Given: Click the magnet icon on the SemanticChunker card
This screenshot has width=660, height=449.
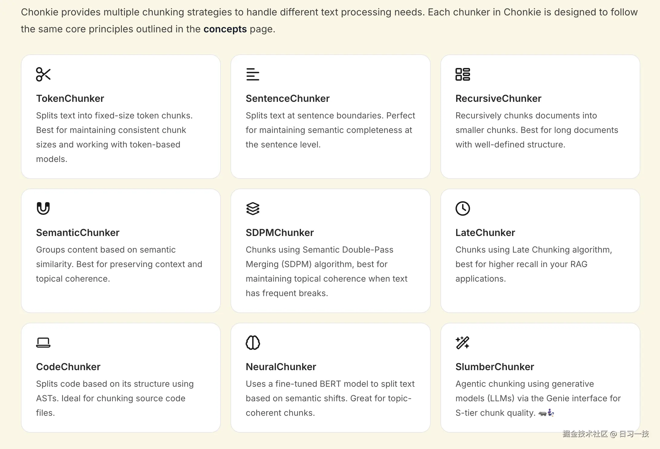Looking at the screenshot, I should point(43,208).
